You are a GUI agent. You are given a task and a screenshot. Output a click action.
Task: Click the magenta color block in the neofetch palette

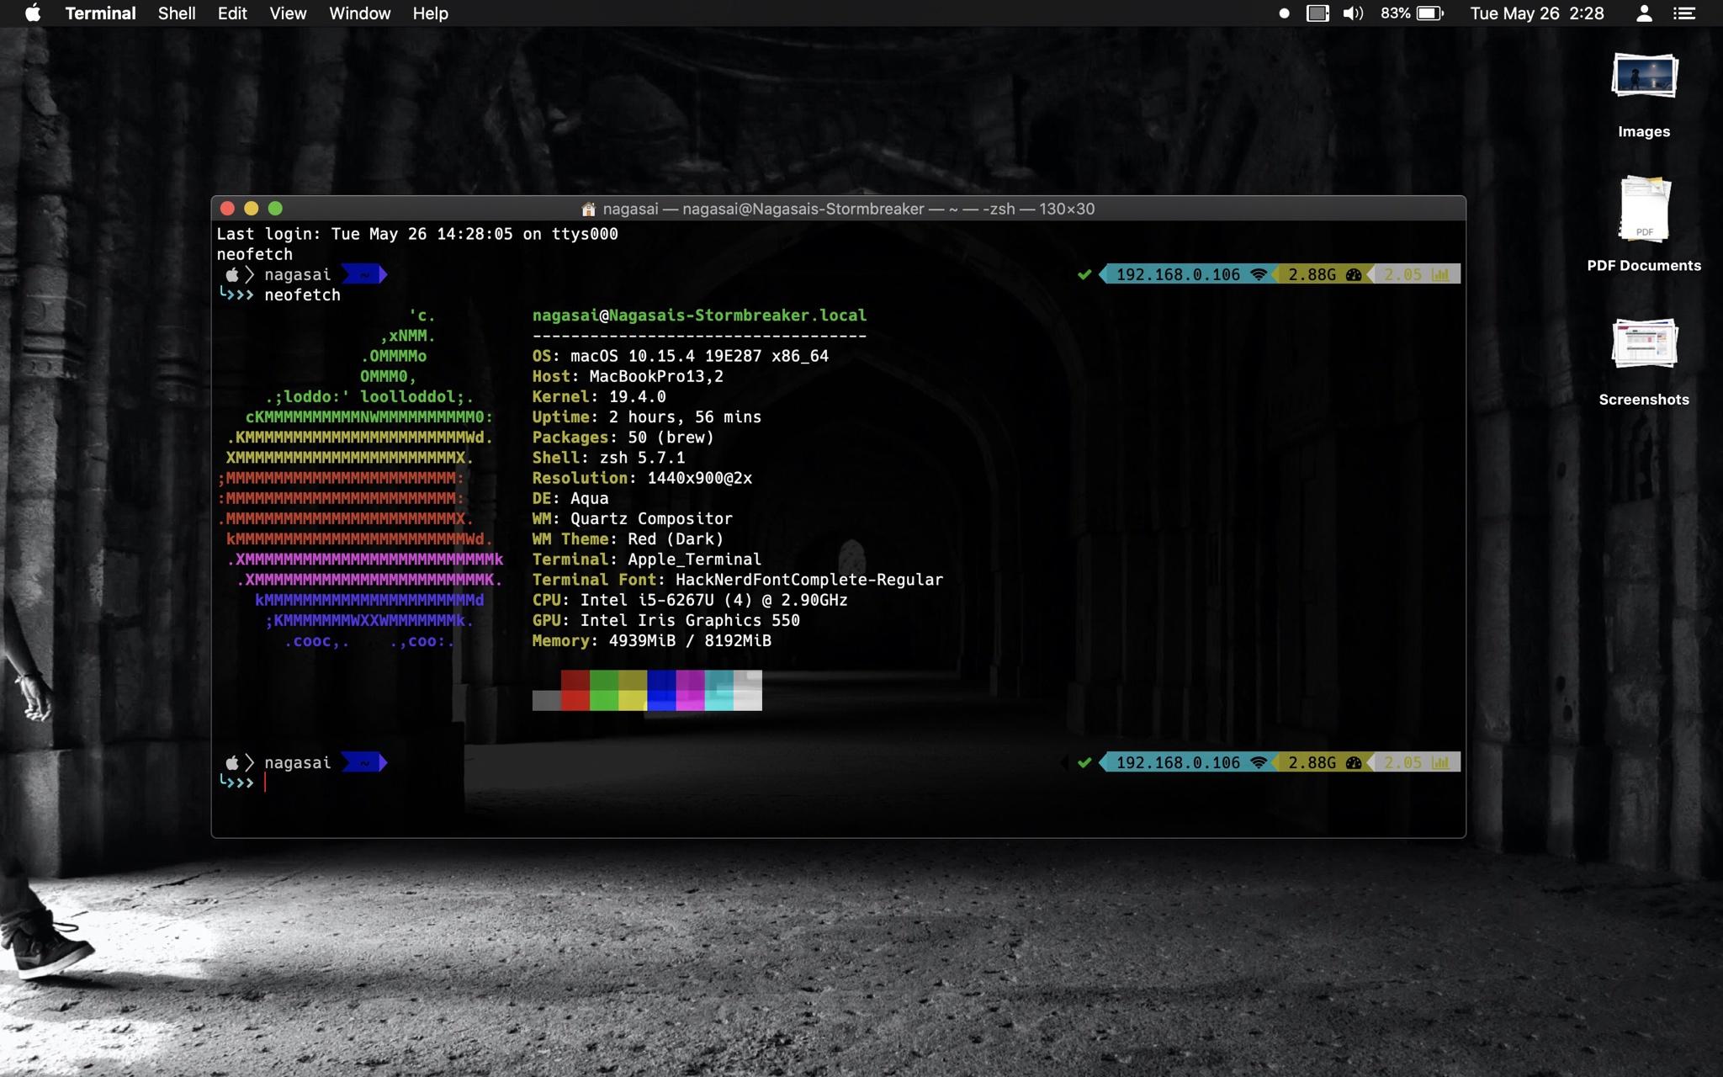pyautogui.click(x=690, y=690)
